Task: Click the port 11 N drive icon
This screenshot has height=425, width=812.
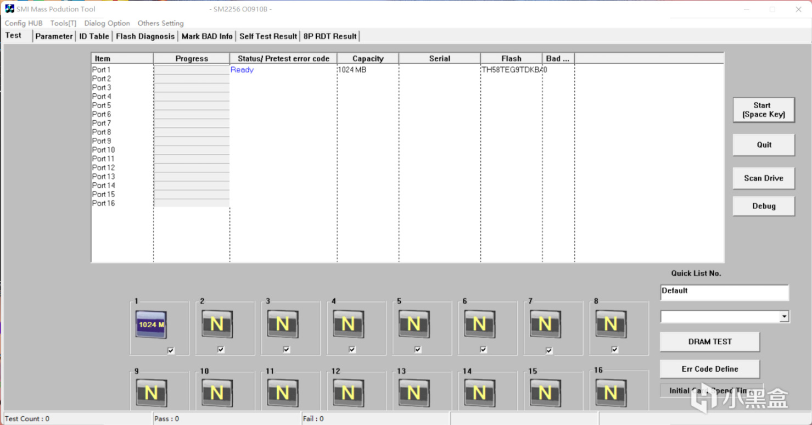Action: 283,394
